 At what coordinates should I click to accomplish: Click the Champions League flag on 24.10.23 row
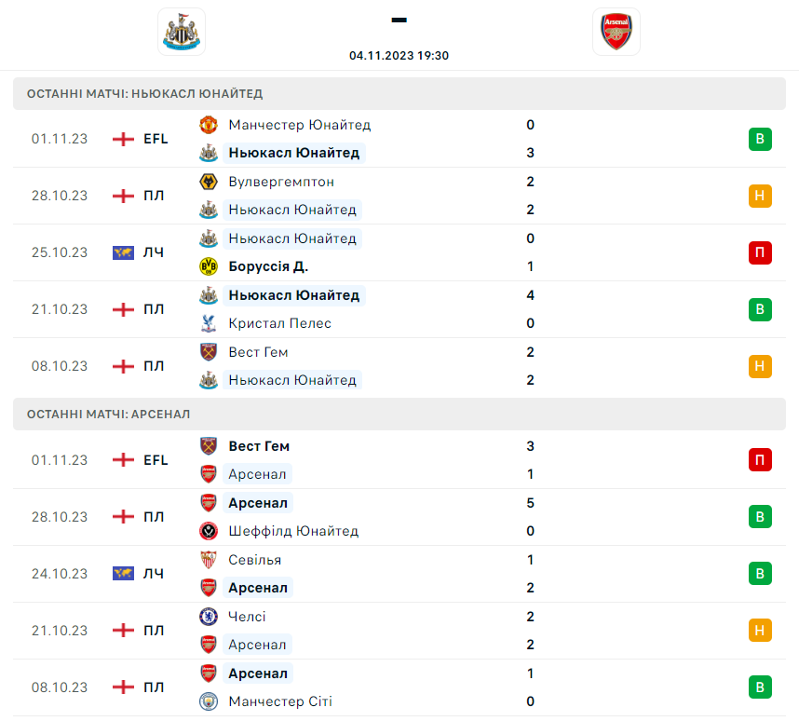(123, 574)
